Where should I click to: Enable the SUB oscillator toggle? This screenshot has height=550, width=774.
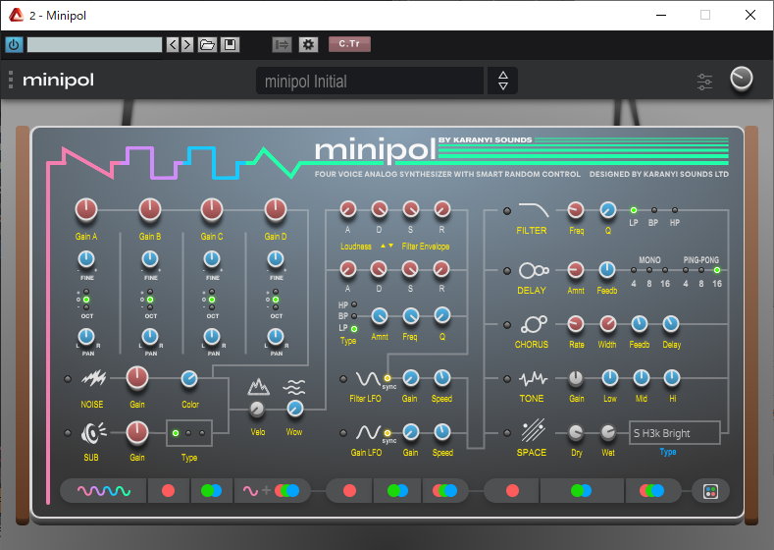(x=68, y=433)
